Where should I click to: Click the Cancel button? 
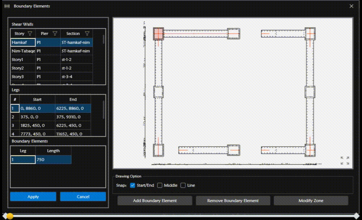pos(83,196)
